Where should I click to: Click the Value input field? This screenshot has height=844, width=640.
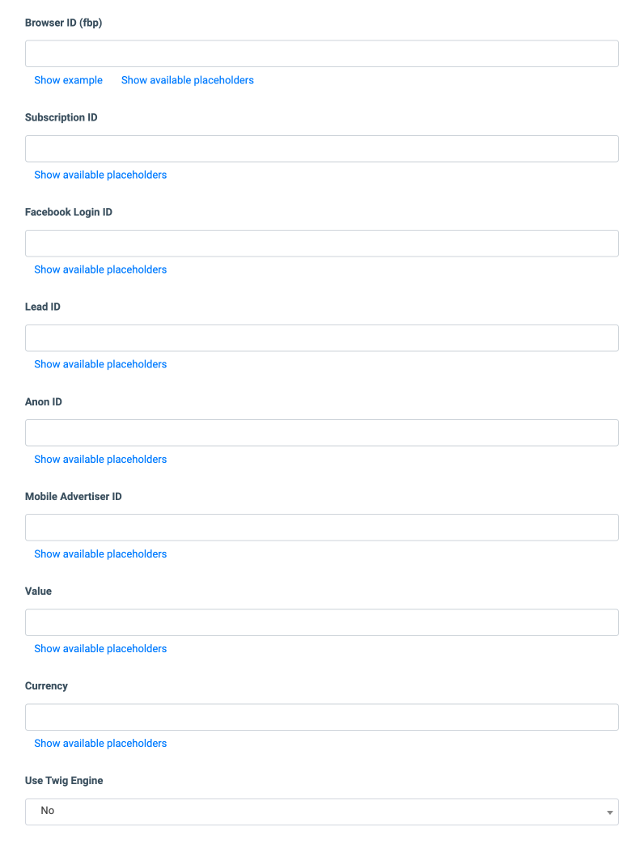tap(322, 622)
